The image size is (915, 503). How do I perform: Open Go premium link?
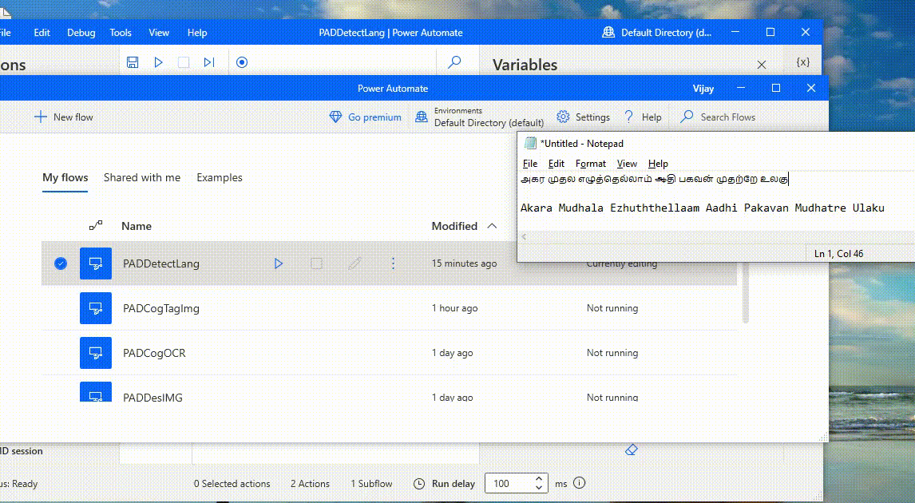pyautogui.click(x=374, y=117)
